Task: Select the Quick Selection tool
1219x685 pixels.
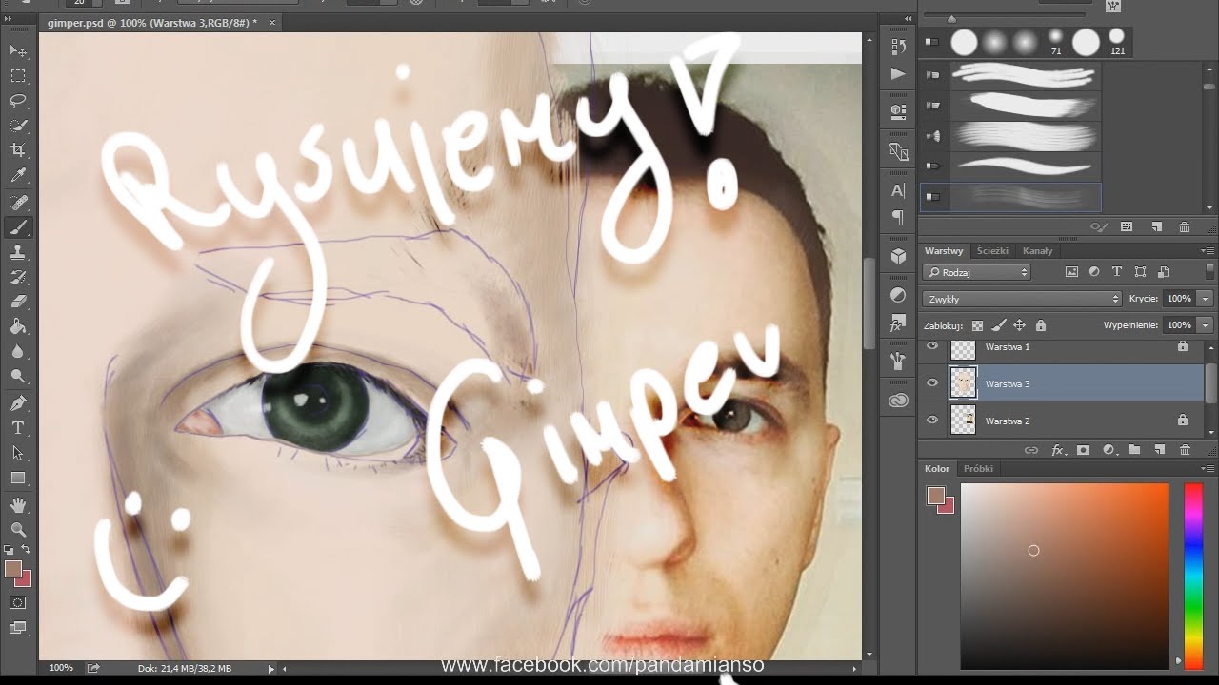Action: pos(18,126)
